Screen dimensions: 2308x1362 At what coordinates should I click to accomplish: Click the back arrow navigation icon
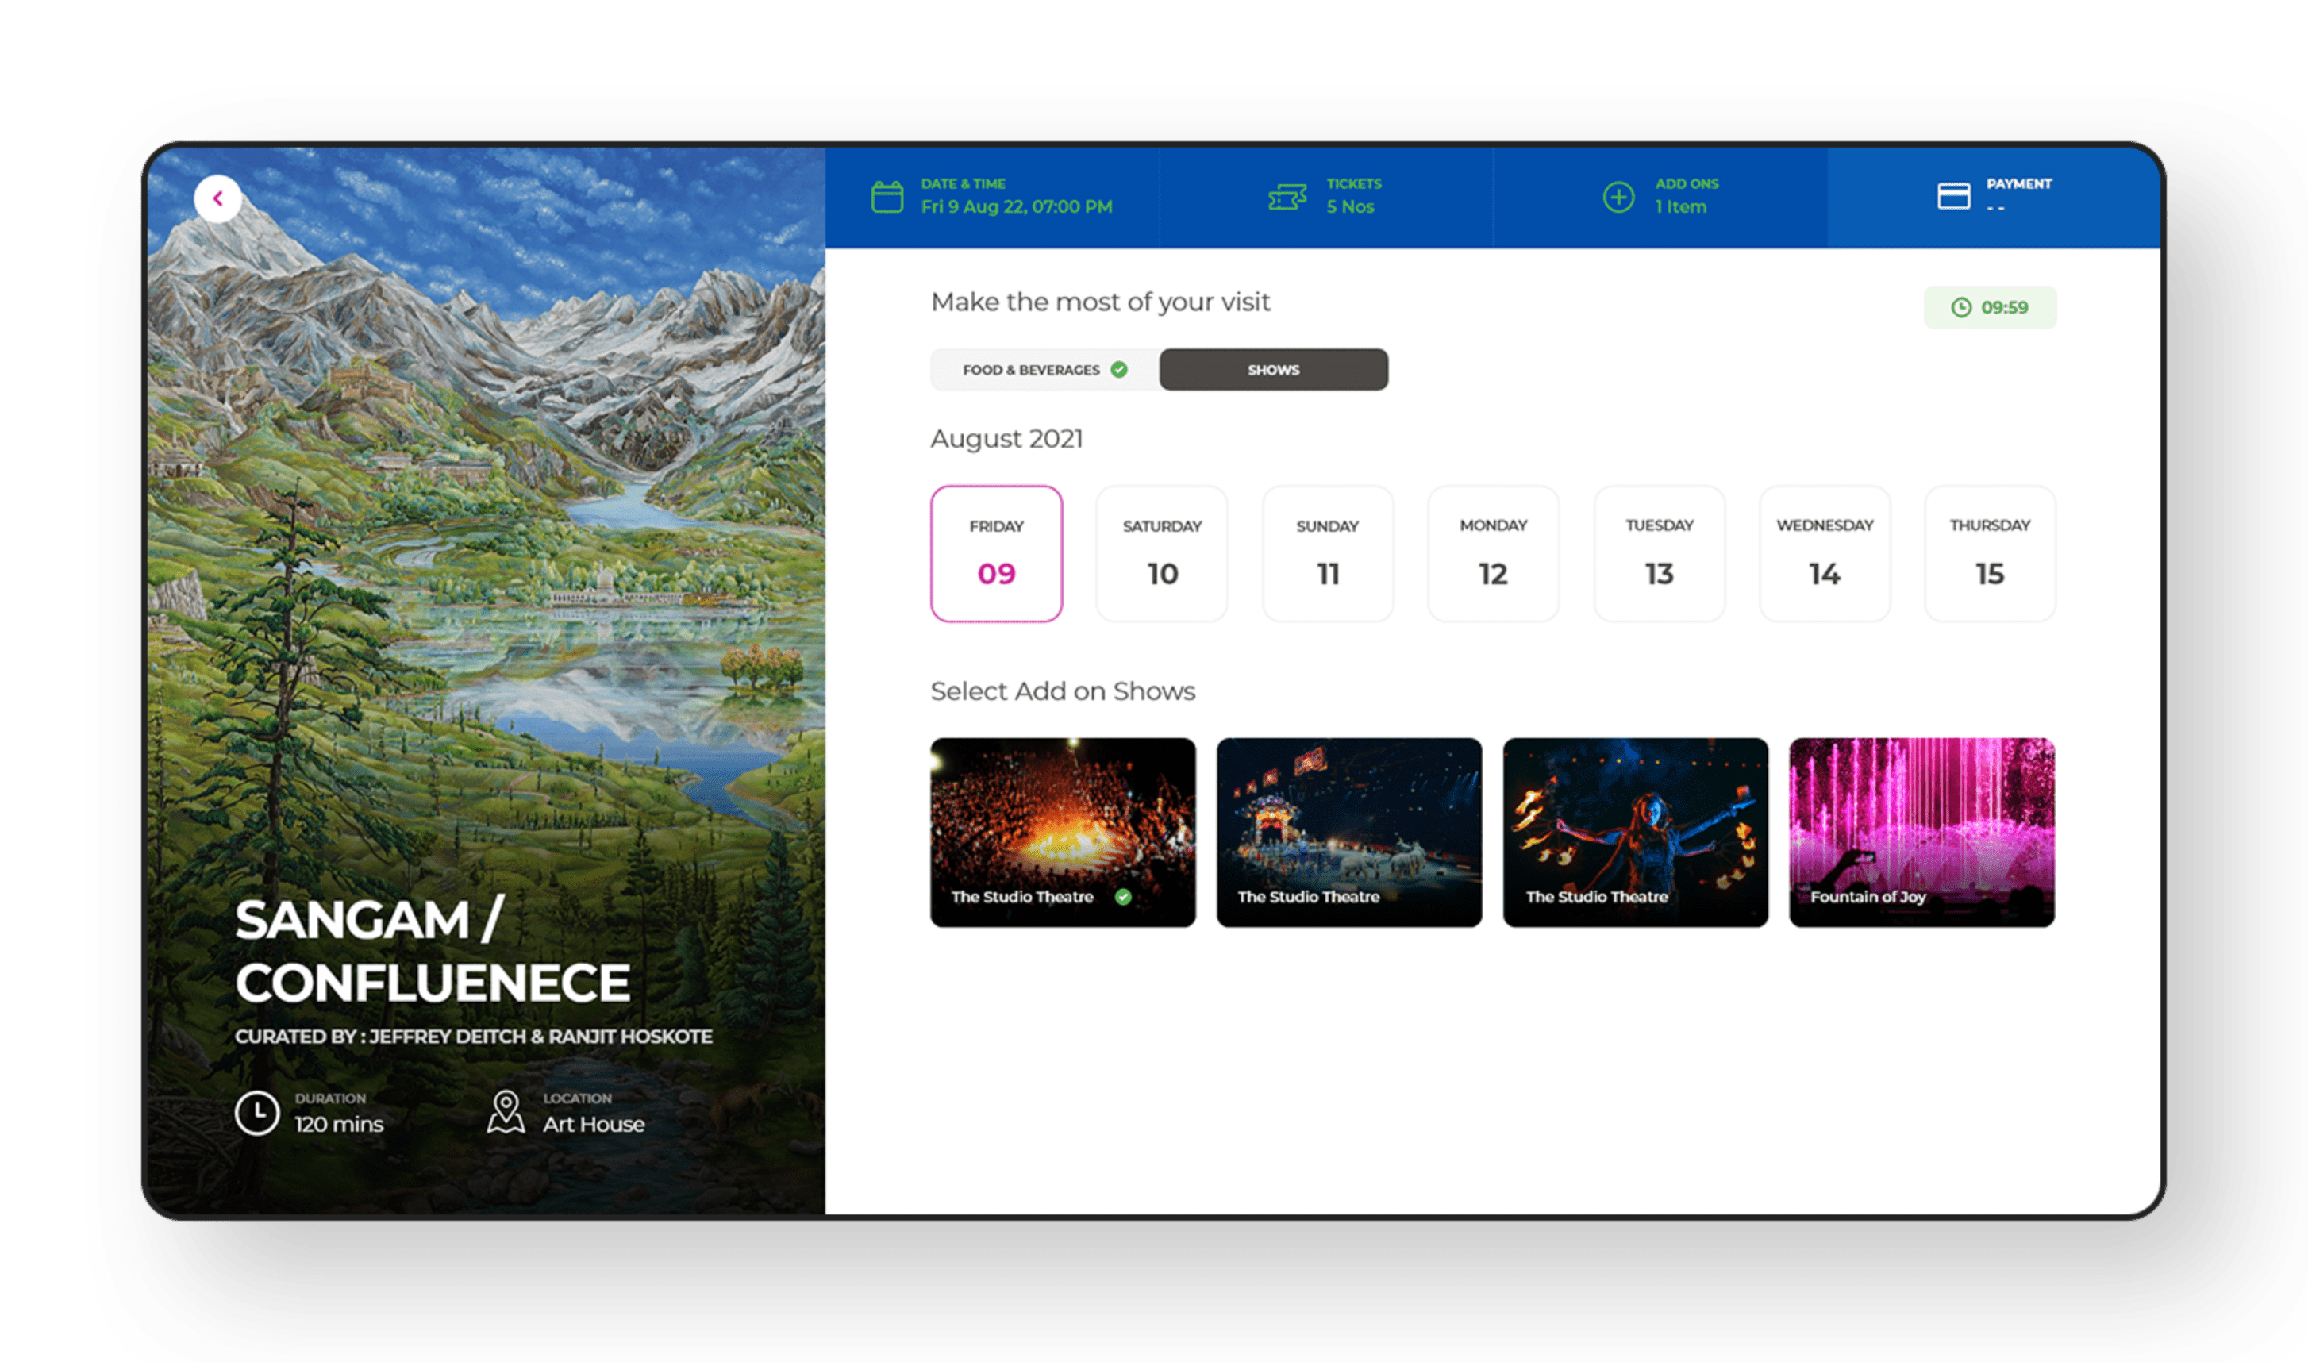click(x=219, y=196)
